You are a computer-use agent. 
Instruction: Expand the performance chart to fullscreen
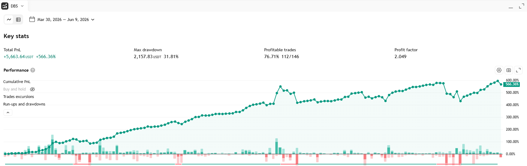[x=518, y=70]
